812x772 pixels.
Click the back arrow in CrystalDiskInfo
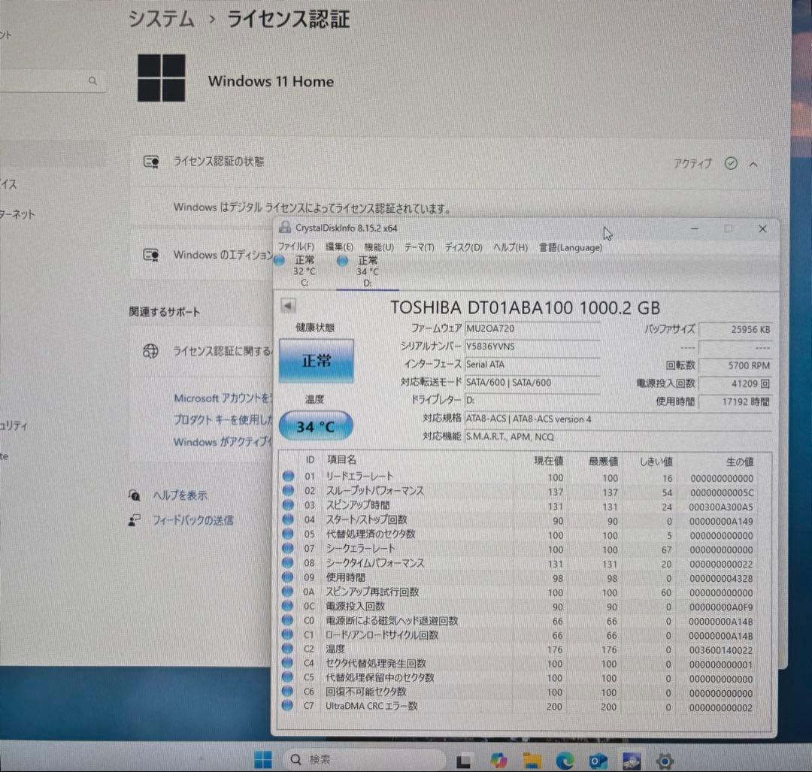288,305
